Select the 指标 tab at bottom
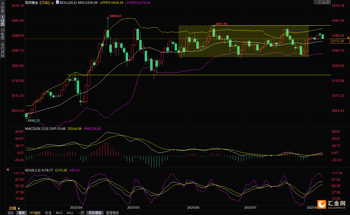 coord(11,213)
